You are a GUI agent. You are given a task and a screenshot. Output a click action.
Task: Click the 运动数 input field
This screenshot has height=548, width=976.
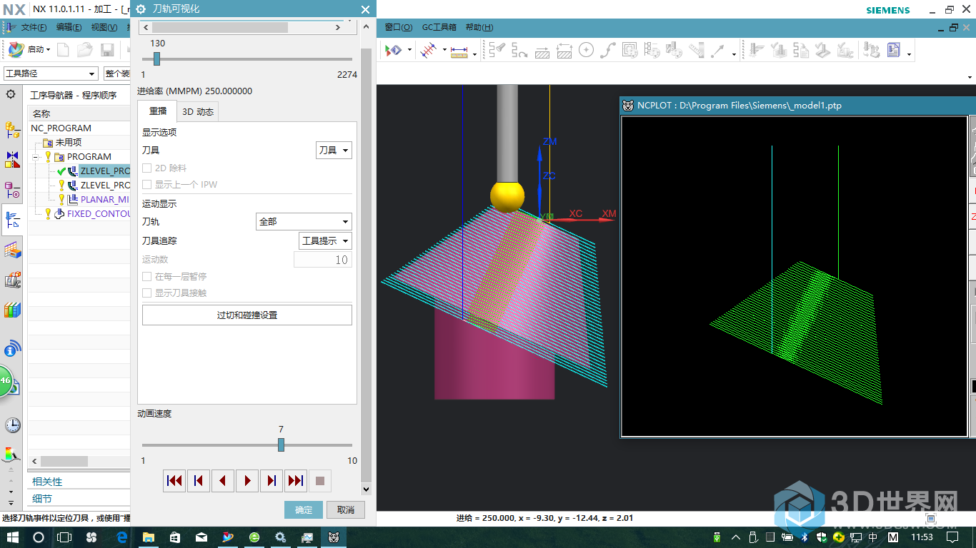click(x=323, y=260)
